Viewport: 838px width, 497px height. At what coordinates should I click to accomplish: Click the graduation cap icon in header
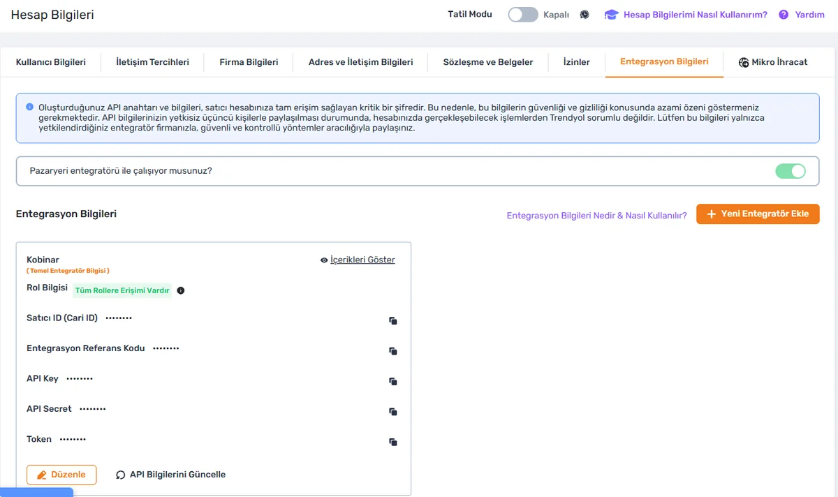point(612,15)
